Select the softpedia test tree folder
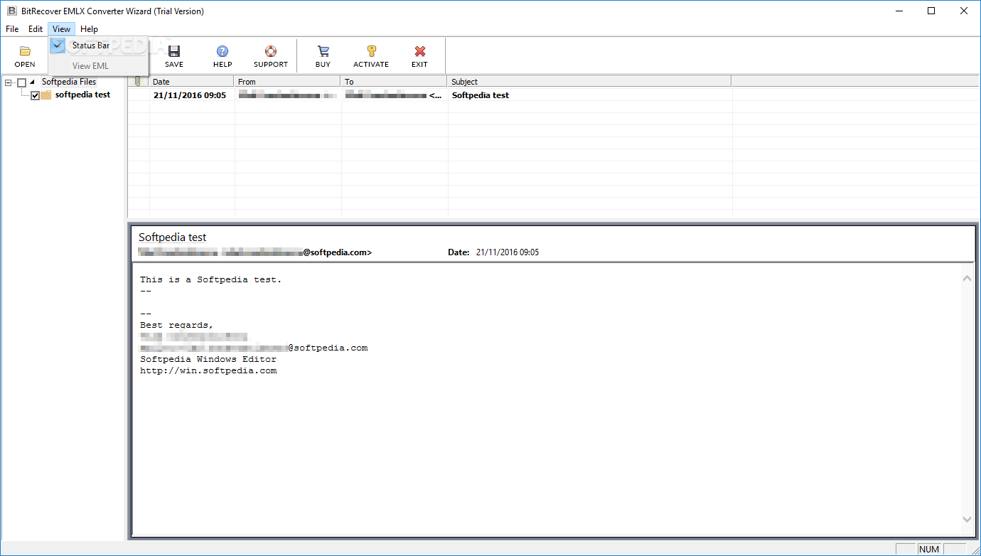 (82, 95)
